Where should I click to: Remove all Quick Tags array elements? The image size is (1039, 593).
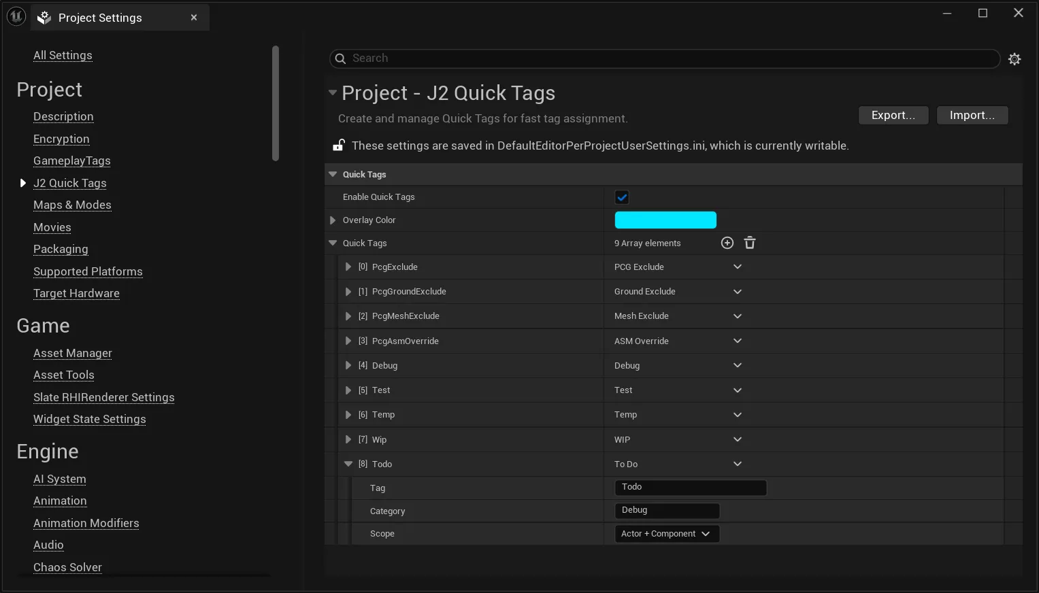750,243
